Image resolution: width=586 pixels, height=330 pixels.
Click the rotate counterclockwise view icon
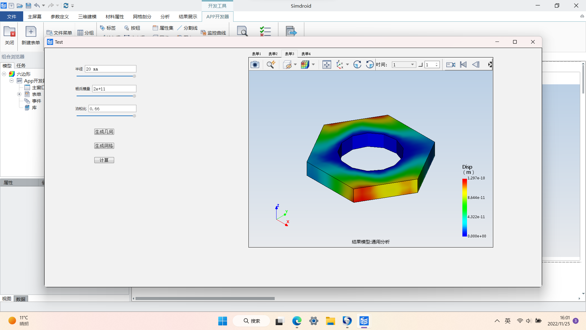coord(370,65)
